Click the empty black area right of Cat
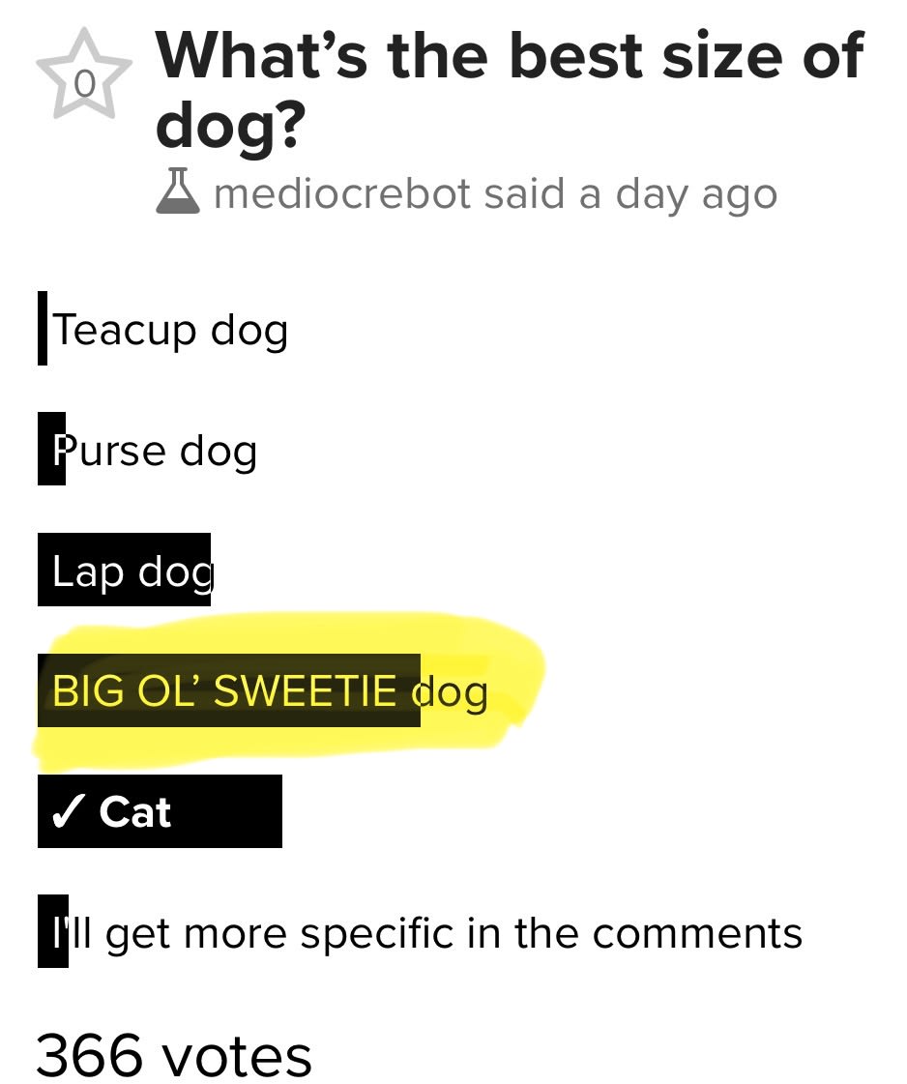 pyautogui.click(x=228, y=811)
